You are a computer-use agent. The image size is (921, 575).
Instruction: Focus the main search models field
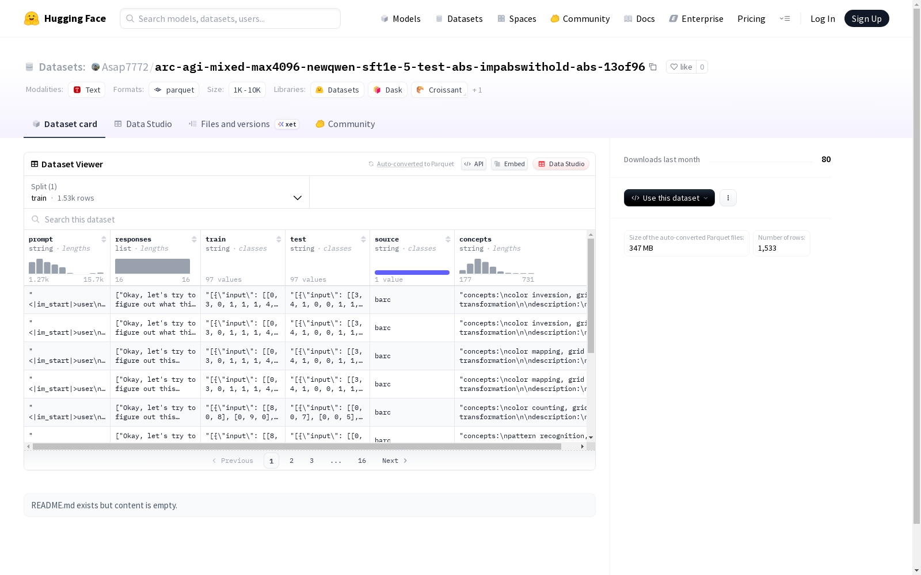(x=230, y=18)
